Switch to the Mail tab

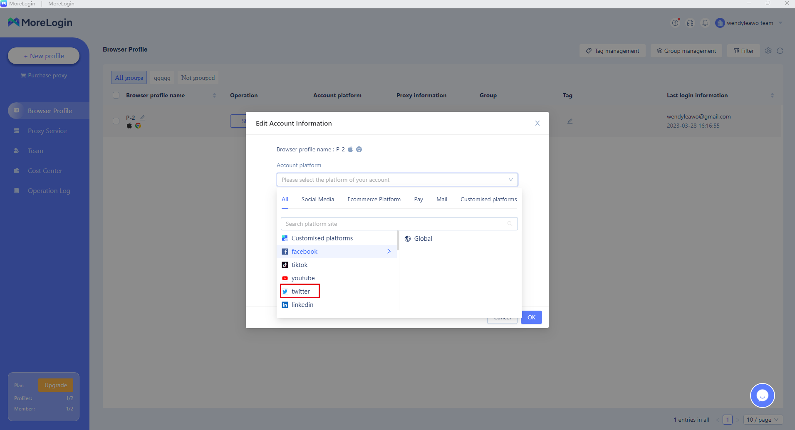coord(442,199)
